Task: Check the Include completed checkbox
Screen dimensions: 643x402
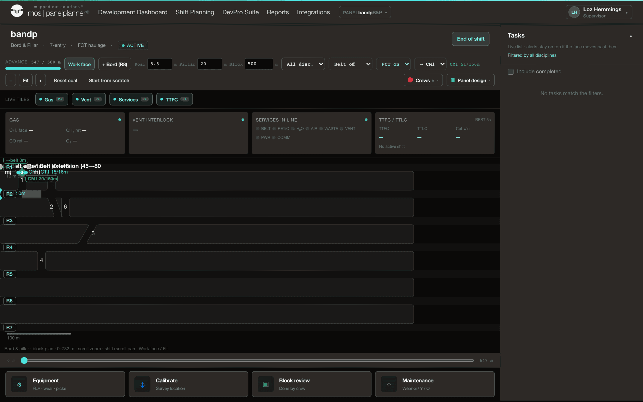Action: tap(510, 72)
